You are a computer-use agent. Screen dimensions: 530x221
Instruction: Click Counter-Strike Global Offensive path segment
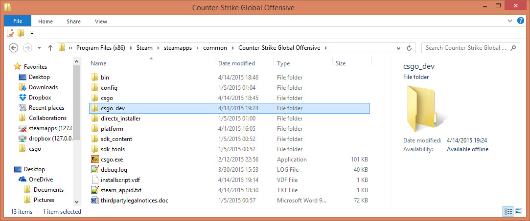click(x=279, y=48)
